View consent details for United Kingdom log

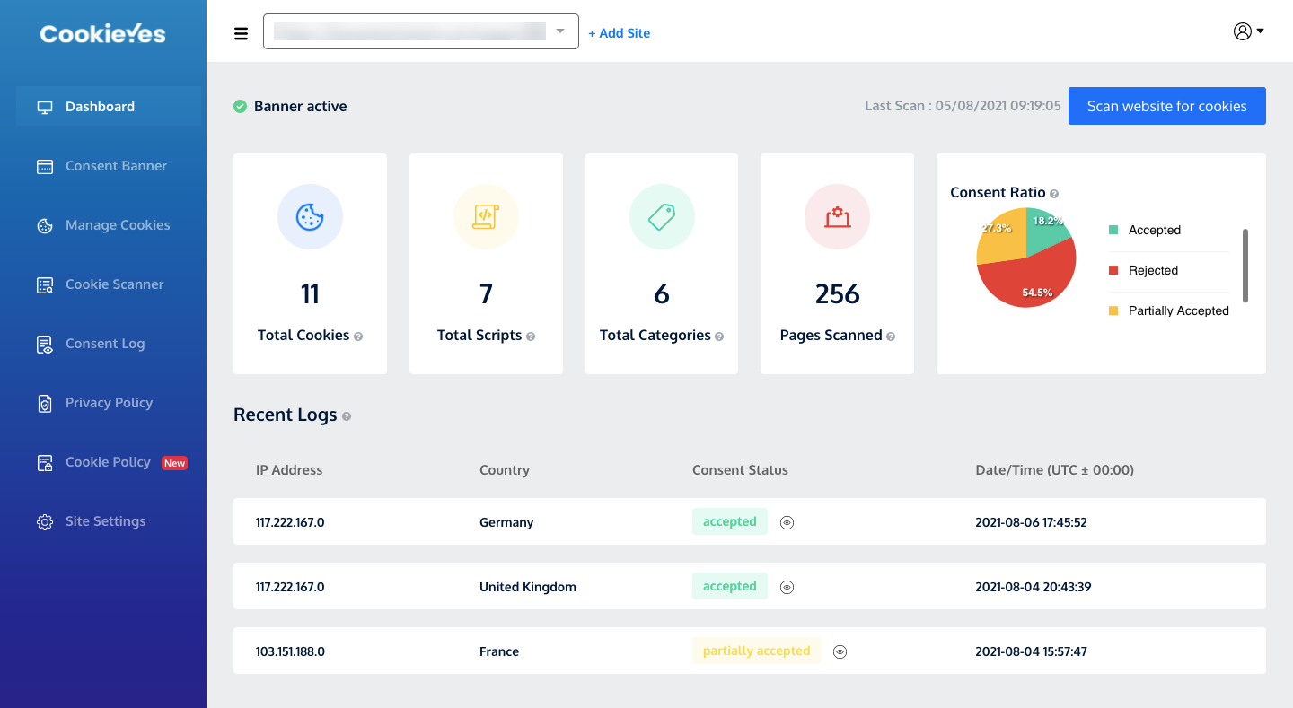coord(787,587)
